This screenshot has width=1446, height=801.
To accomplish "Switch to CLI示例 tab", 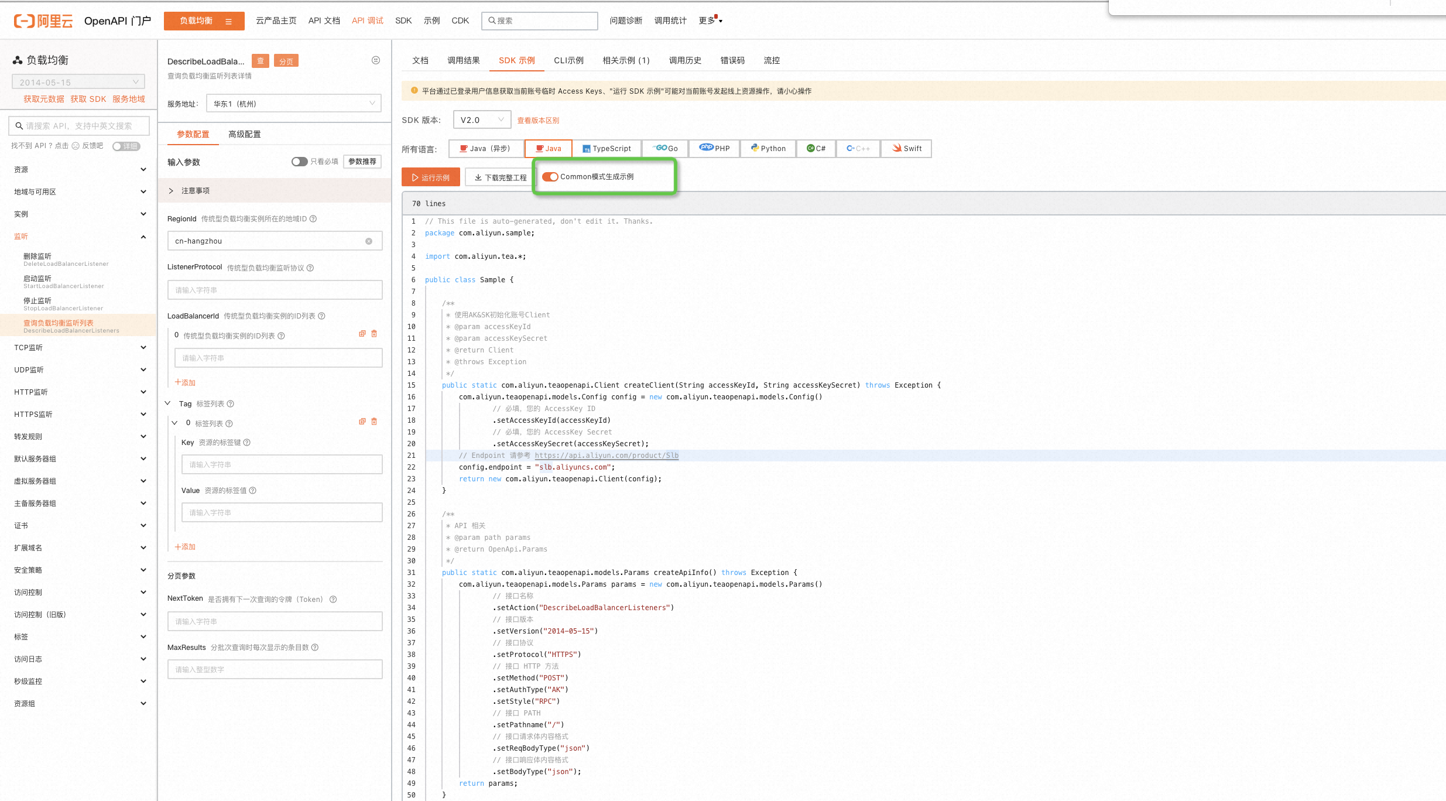I will (568, 60).
